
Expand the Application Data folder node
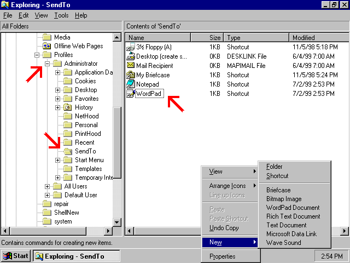pyautogui.click(x=57, y=72)
